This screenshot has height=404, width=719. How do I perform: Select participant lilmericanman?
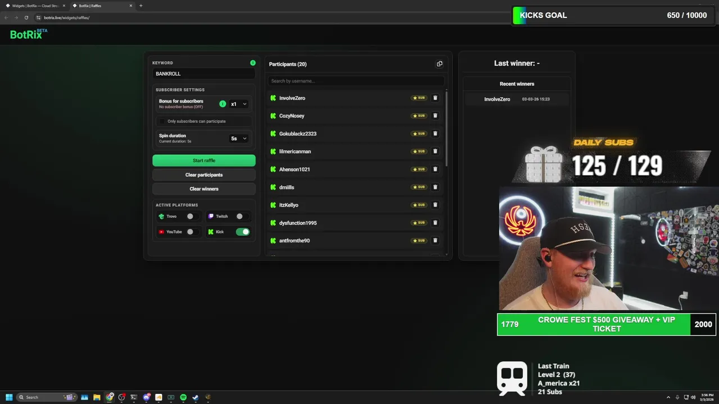tap(295, 151)
